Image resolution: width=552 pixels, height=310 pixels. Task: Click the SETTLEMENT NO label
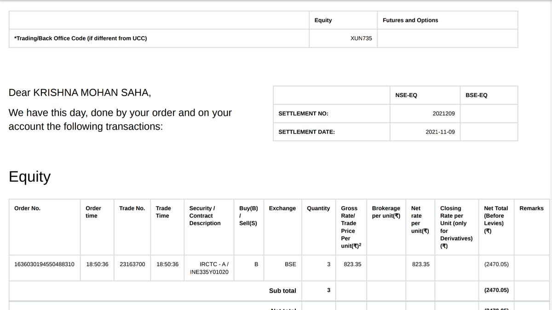304,114
